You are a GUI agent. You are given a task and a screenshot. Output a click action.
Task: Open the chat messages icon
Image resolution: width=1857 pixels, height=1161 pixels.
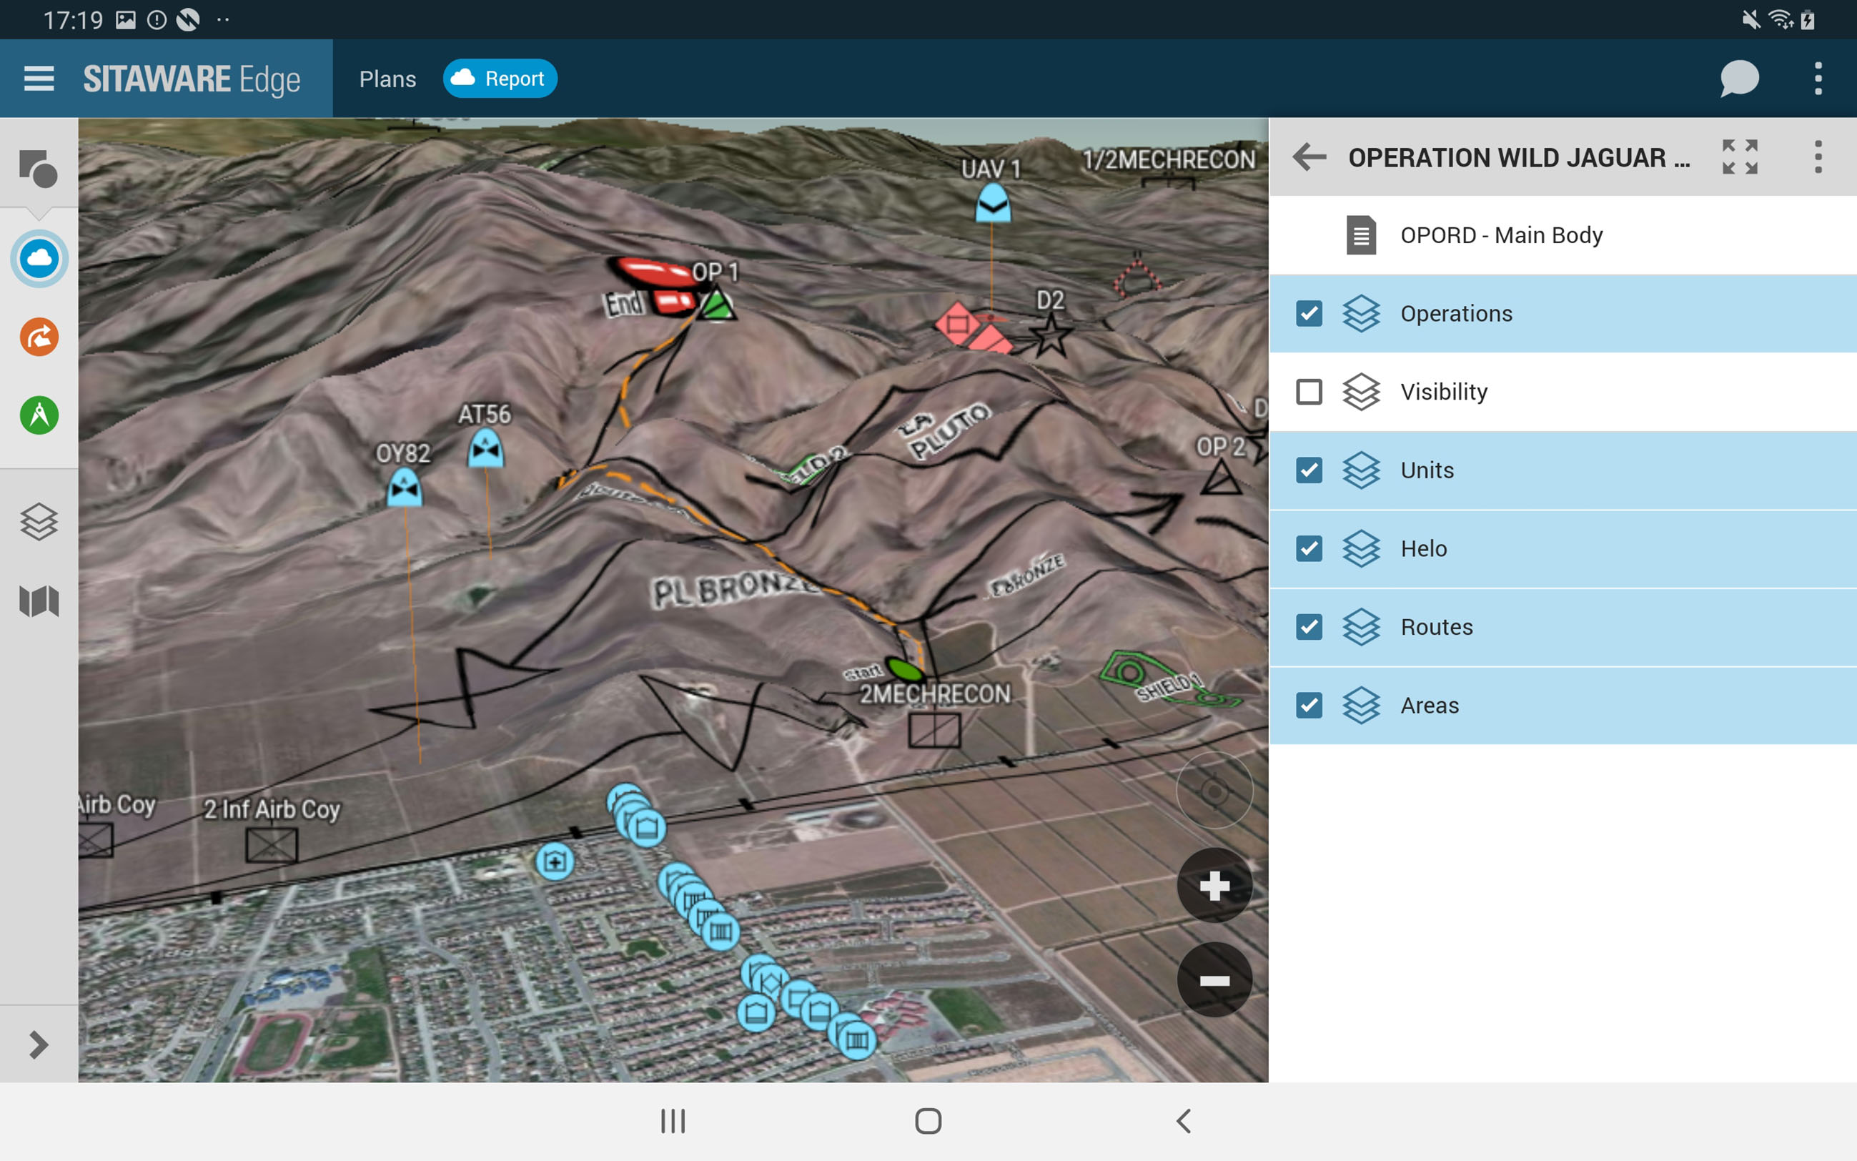1739,79
